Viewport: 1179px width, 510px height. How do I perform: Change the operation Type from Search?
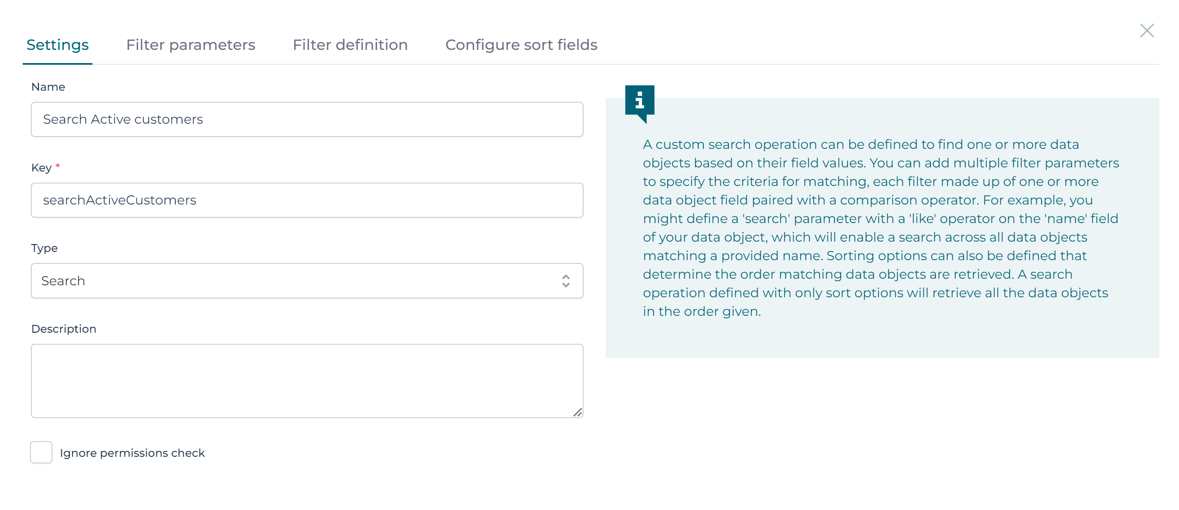pos(307,280)
